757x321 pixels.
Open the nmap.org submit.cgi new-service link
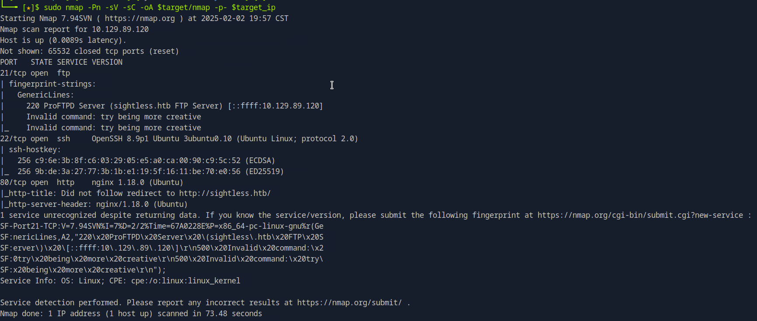tap(640, 215)
